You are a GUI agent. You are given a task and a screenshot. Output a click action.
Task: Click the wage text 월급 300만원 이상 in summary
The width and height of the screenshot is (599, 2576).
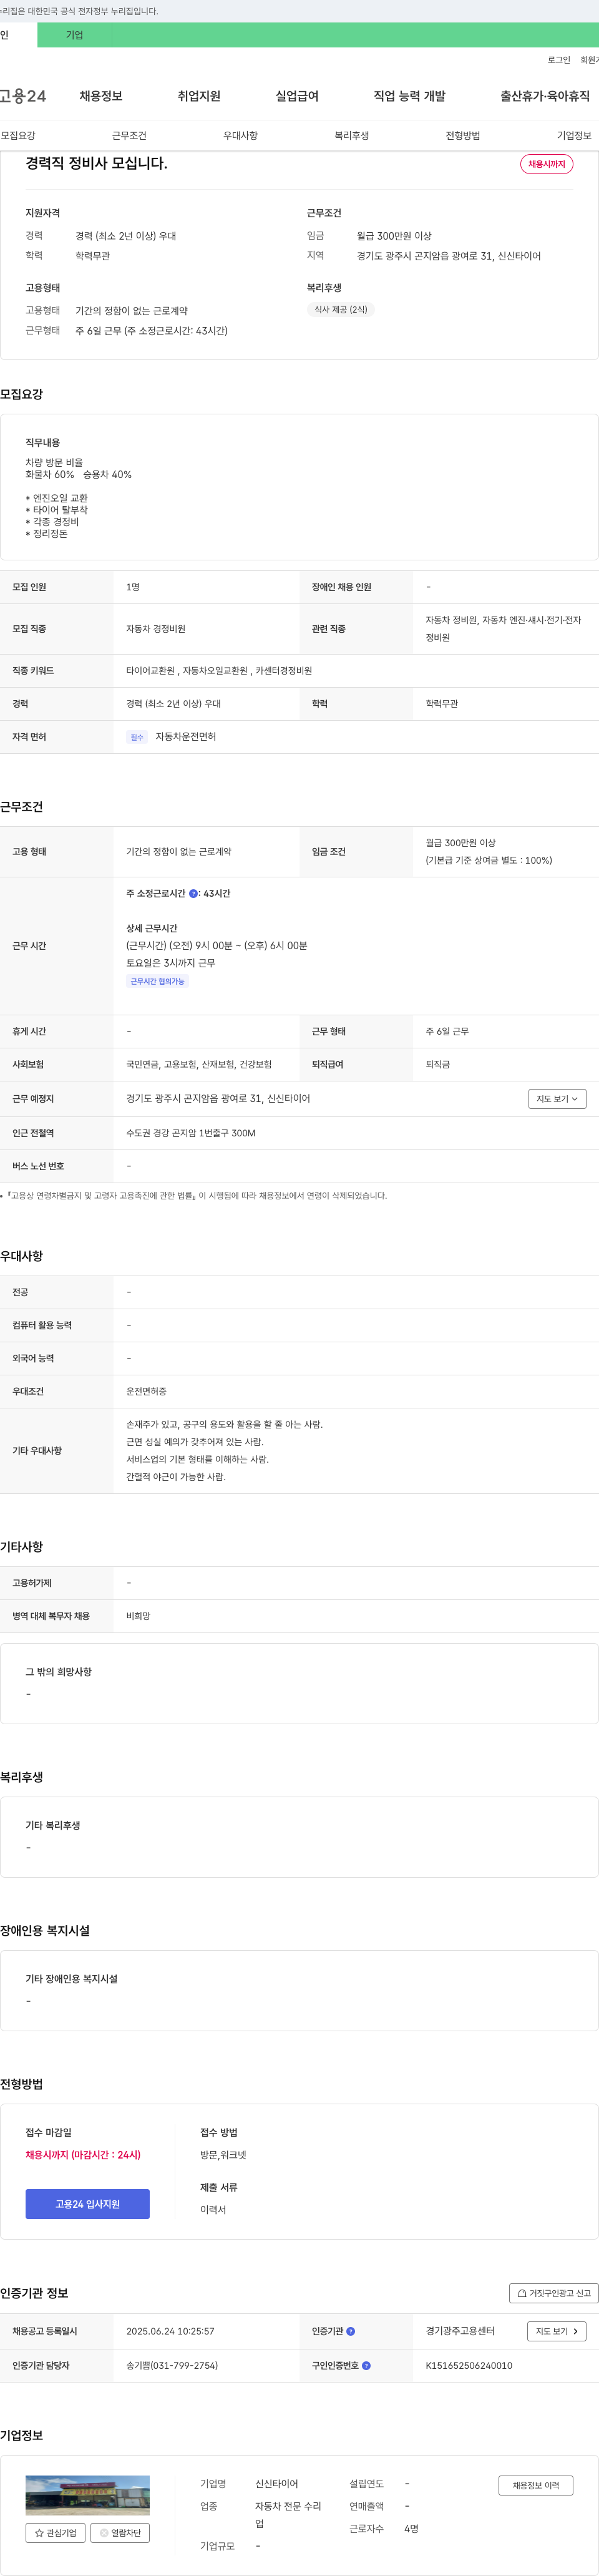[394, 236]
